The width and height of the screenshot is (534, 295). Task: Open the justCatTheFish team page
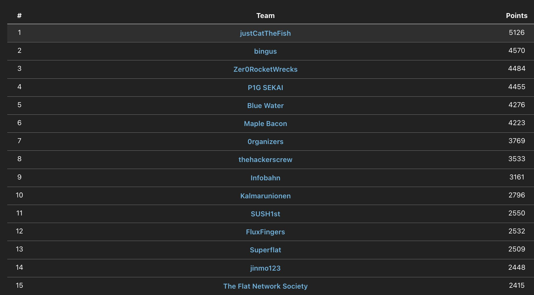point(265,33)
